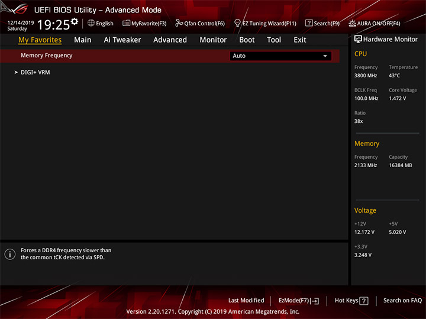Click Core Voltage value 1.472 V

click(397, 99)
